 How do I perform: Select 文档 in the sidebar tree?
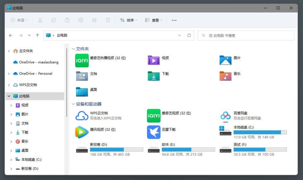[x=25, y=123]
